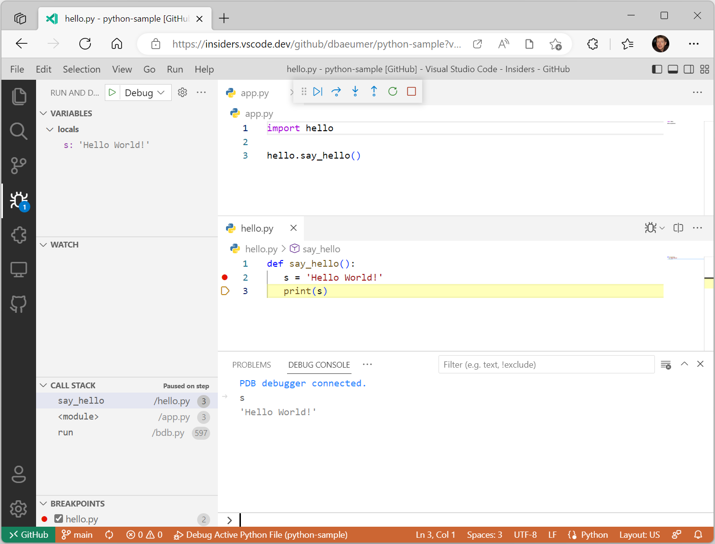Viewport: 715px width, 544px height.
Task: Open Source Control from the activity bar
Action: [x=19, y=165]
